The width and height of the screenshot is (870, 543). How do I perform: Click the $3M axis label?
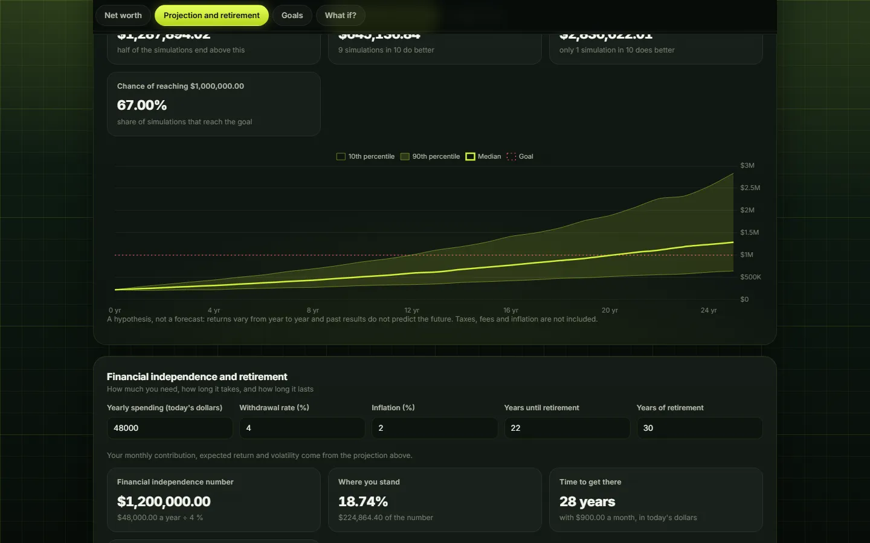pos(747,165)
